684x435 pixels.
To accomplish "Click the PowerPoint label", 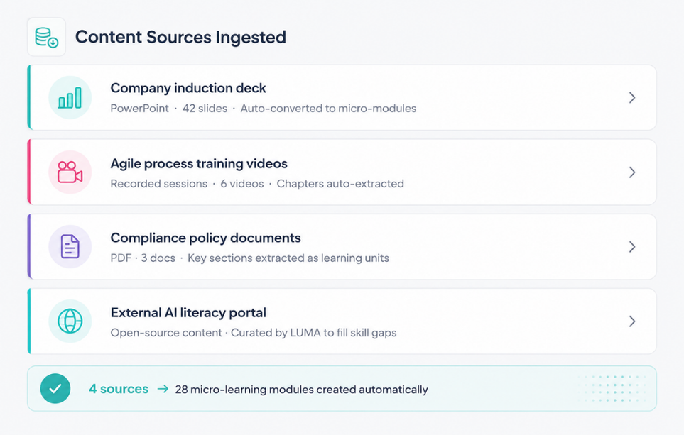I will pos(140,108).
